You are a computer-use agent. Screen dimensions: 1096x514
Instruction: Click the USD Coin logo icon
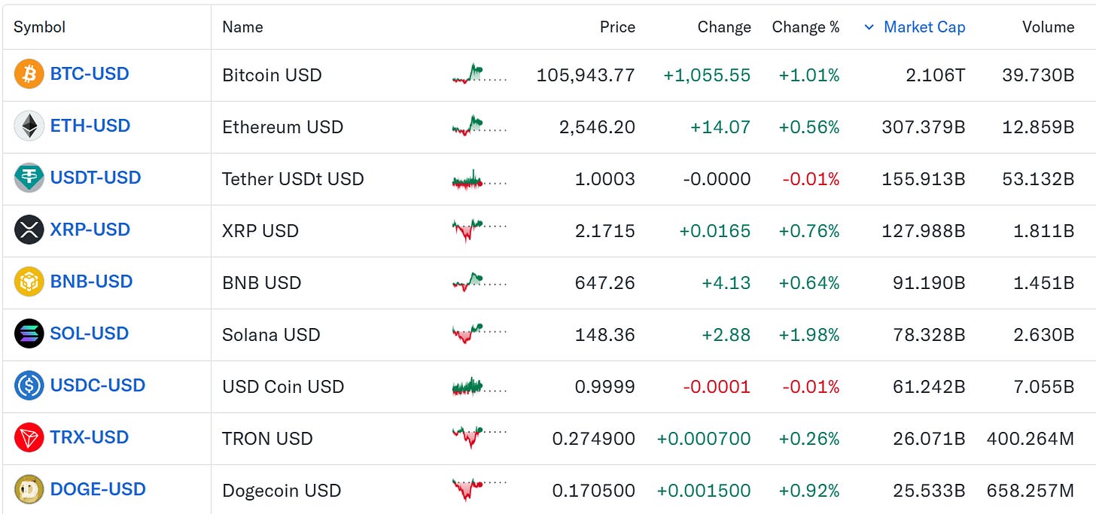(29, 385)
